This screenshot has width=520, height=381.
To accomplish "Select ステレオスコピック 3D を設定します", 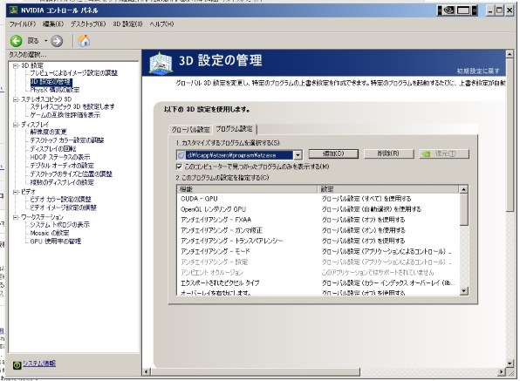I will 72,106.
